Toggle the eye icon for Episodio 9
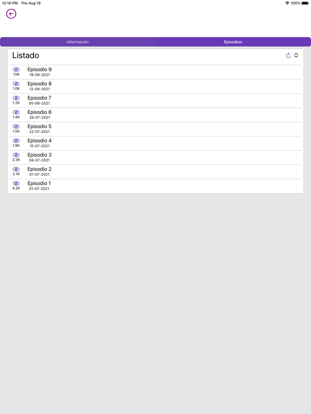 16,70
